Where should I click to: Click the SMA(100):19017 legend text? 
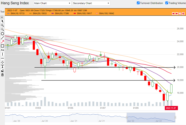[x=84, y=13]
